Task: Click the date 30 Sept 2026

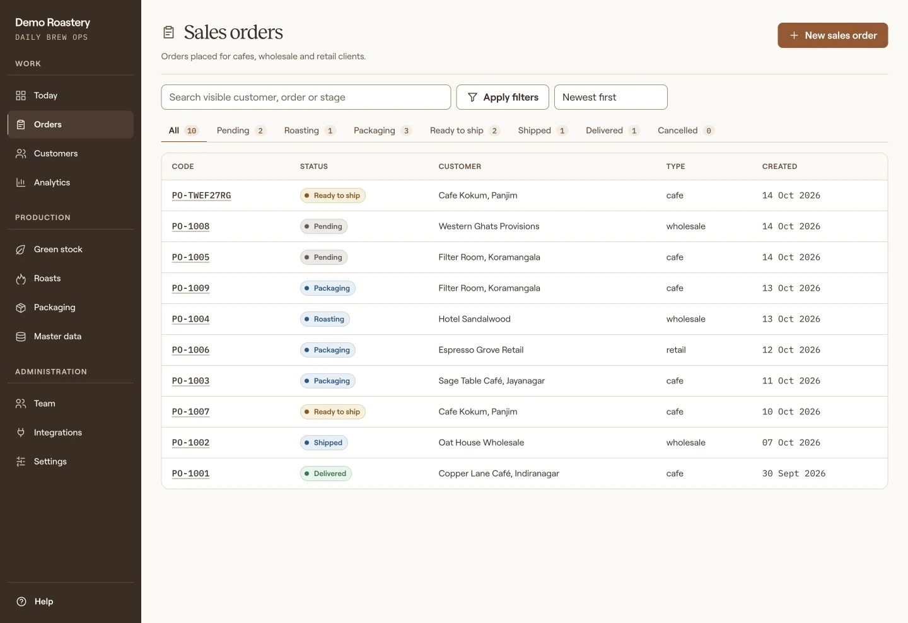Action: [794, 474]
